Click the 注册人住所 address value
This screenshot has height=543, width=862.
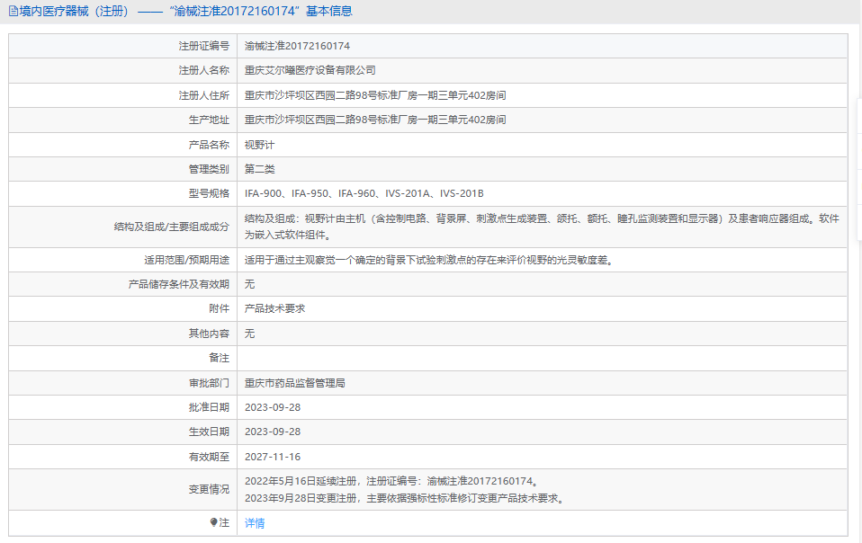[375, 95]
